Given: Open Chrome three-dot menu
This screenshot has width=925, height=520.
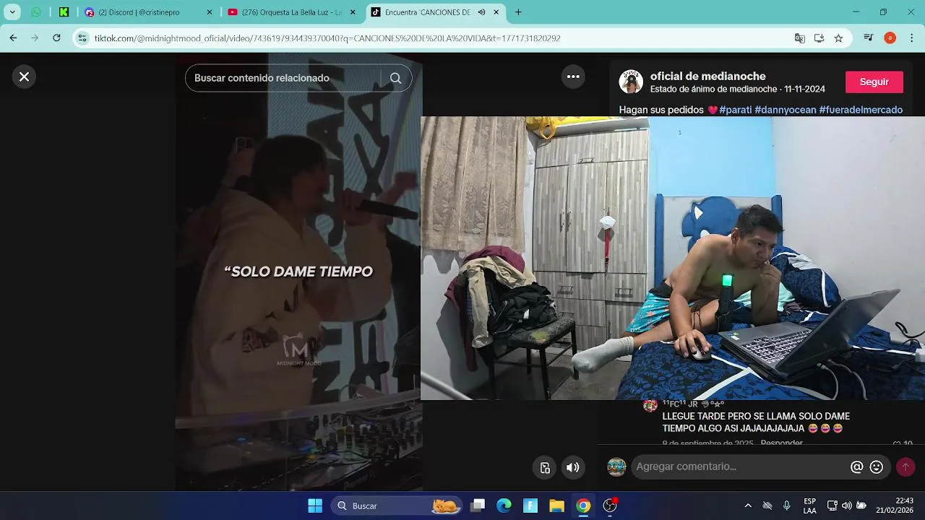Looking at the screenshot, I should [912, 38].
